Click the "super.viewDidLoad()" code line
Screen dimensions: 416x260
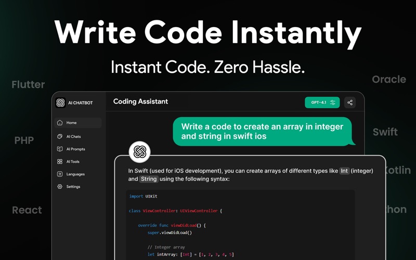[170, 232]
